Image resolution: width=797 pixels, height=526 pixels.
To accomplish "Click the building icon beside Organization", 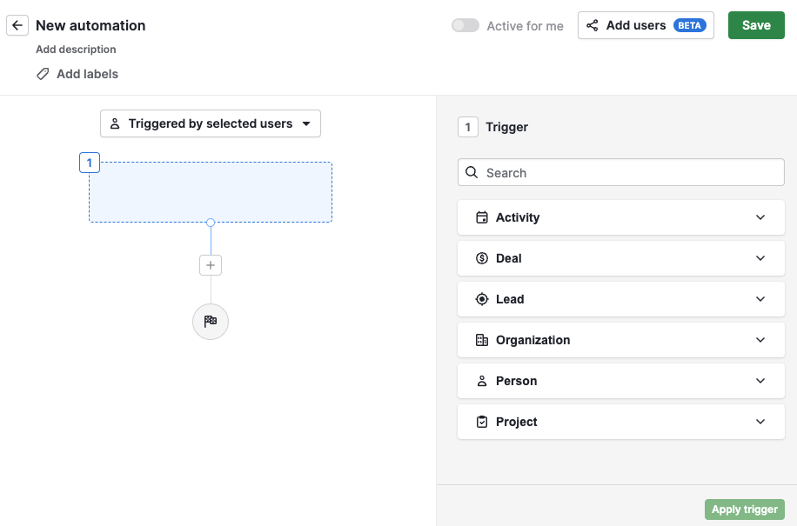I will (482, 340).
